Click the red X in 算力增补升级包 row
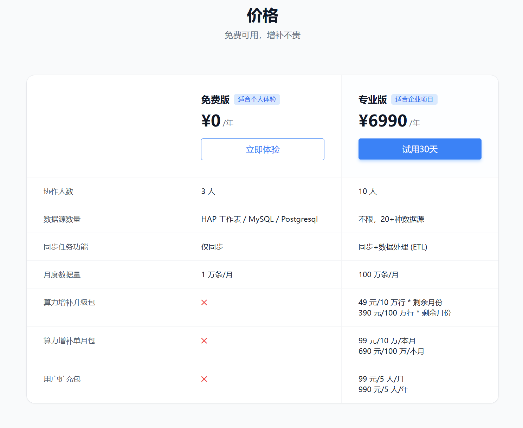This screenshot has width=523, height=428. click(204, 303)
